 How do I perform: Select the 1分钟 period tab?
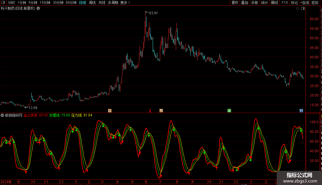(x=22, y=3)
